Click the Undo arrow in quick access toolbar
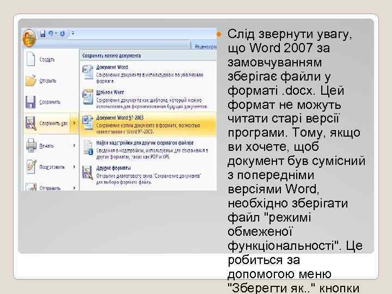 coord(51,33)
